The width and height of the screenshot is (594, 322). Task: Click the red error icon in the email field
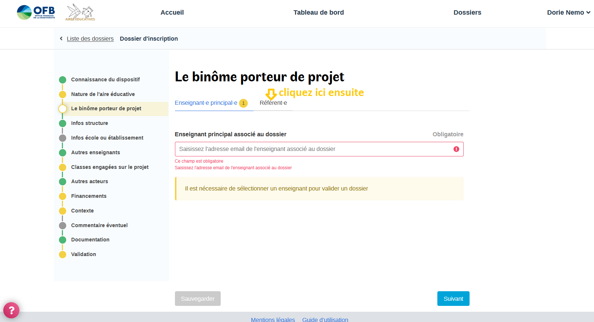(456, 149)
